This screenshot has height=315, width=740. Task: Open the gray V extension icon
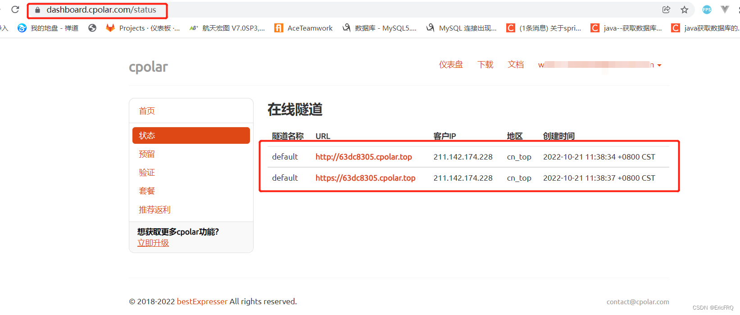(725, 9)
